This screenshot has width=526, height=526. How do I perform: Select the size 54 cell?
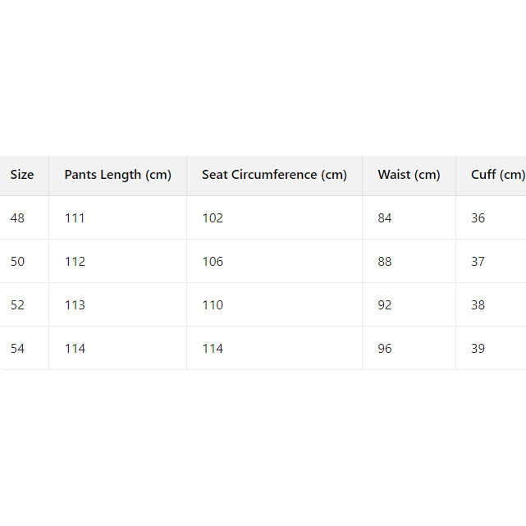point(18,349)
